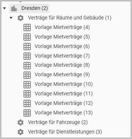Click the building icon beside Dresden
Screen dimensions: 132x139
14,8
